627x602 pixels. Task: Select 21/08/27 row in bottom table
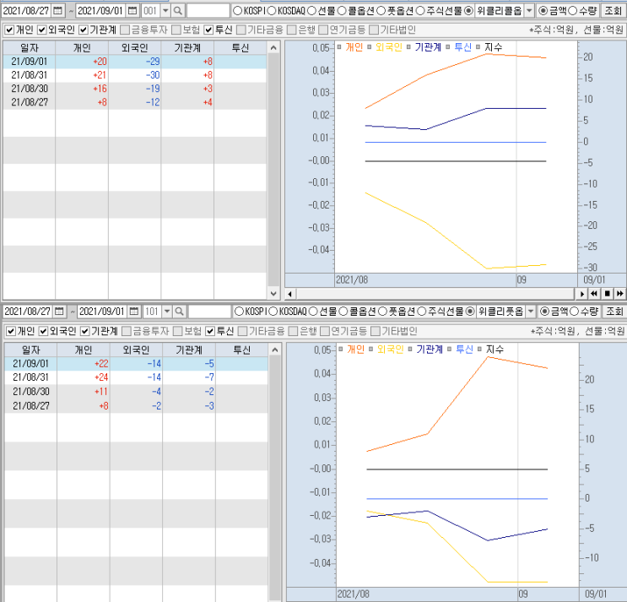pos(137,405)
